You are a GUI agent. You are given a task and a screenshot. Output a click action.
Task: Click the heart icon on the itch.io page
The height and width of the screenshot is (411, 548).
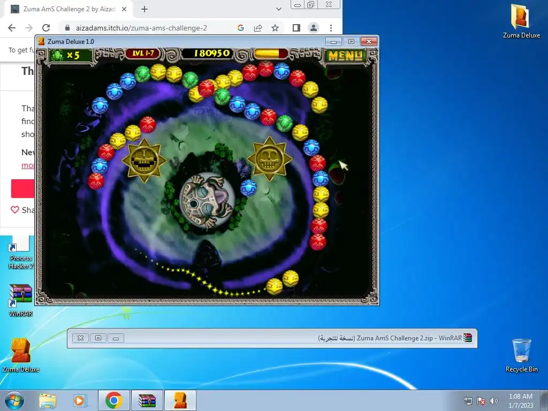pyautogui.click(x=14, y=210)
